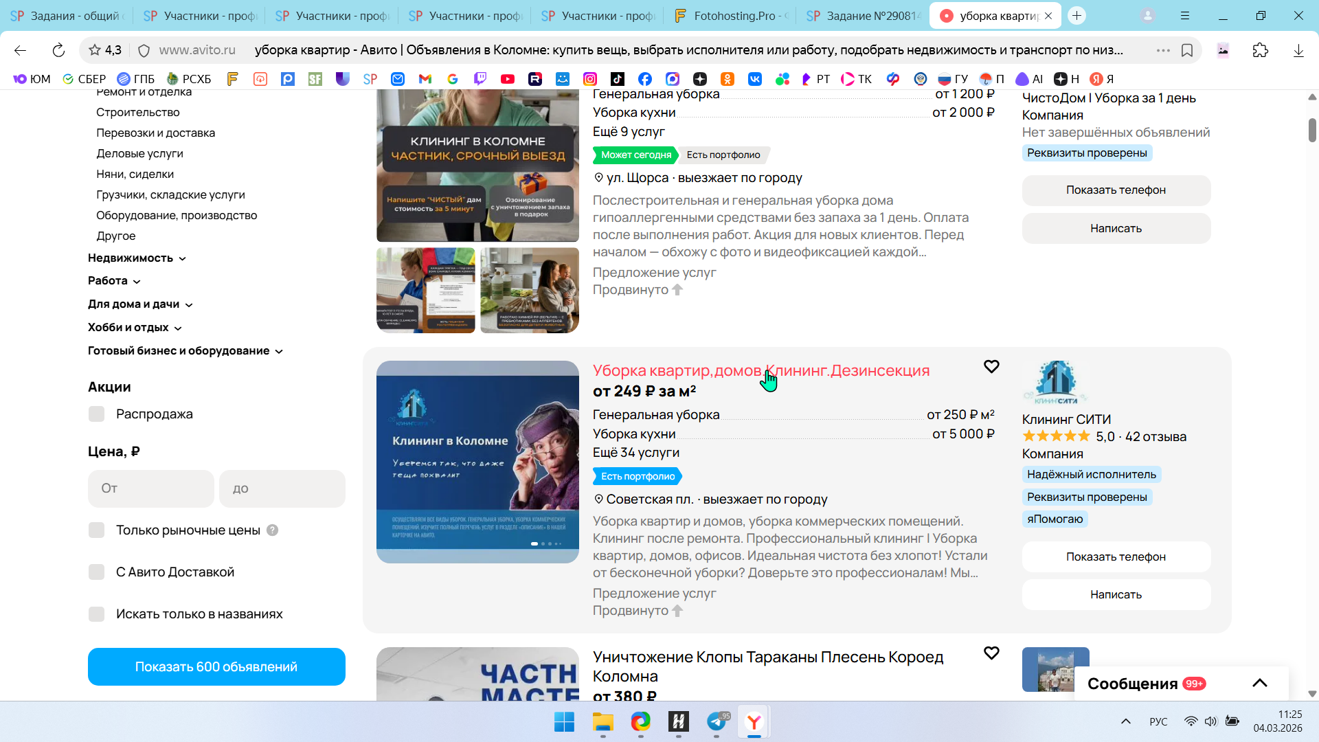The image size is (1319, 742).
Task: Reload the page with refresh icon
Action: point(58,50)
